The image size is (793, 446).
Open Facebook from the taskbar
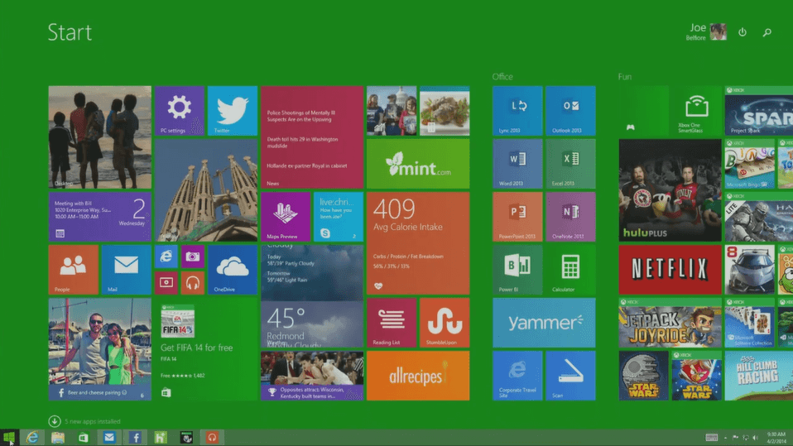click(135, 438)
